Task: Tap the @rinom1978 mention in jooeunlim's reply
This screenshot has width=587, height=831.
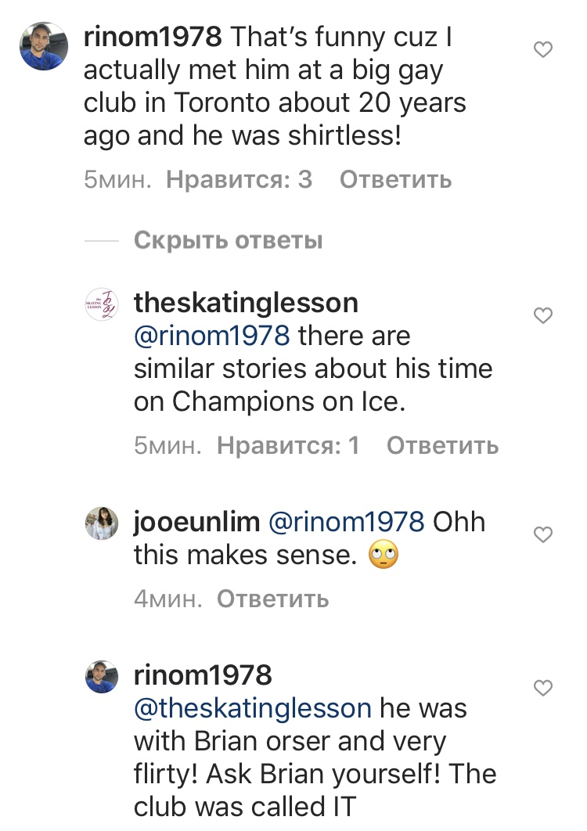Action: (x=346, y=521)
